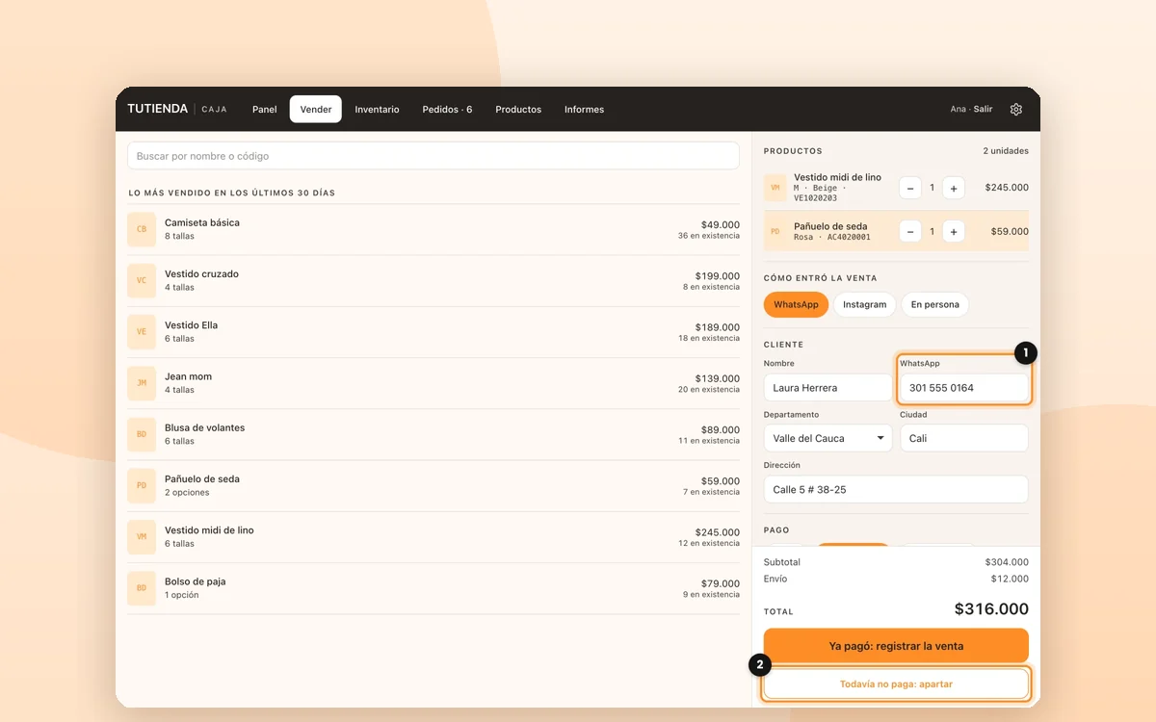
Task: Increase quantity of Pañuelo de seda in cart
Action: pyautogui.click(x=954, y=231)
